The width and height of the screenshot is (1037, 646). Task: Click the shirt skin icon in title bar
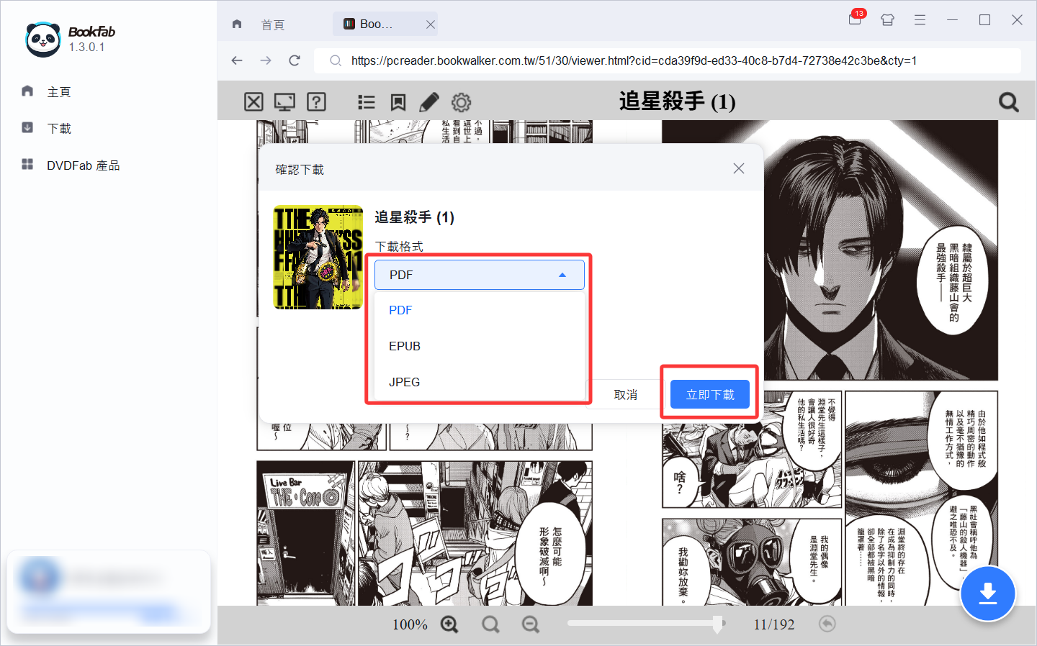click(887, 20)
